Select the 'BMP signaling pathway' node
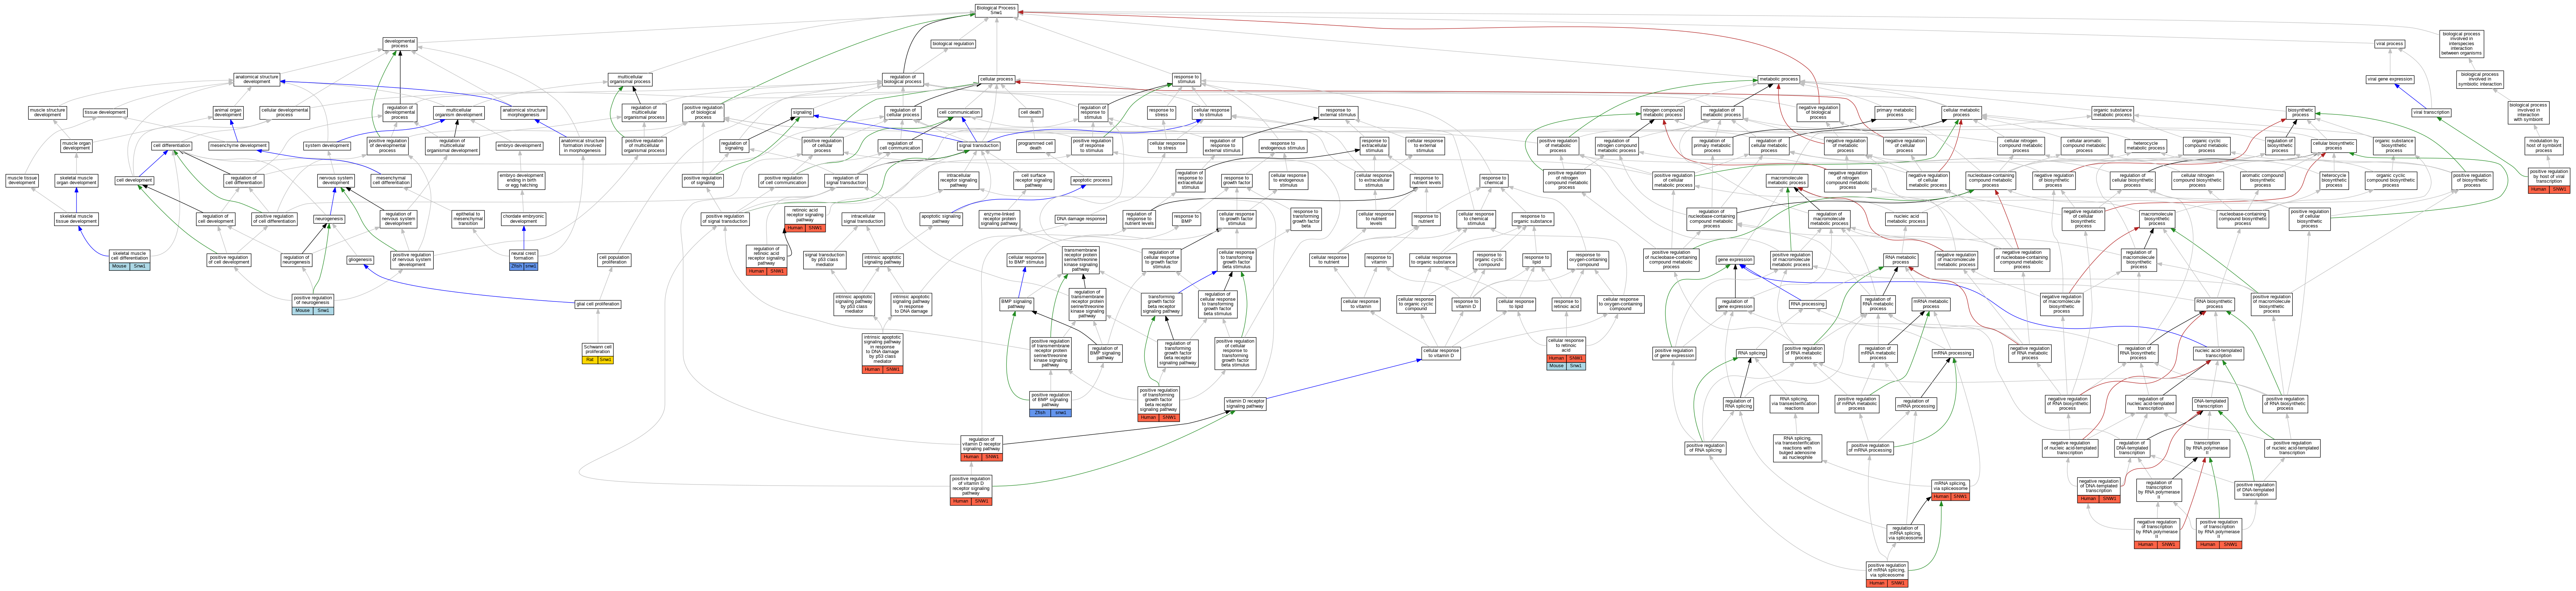 tap(1016, 304)
